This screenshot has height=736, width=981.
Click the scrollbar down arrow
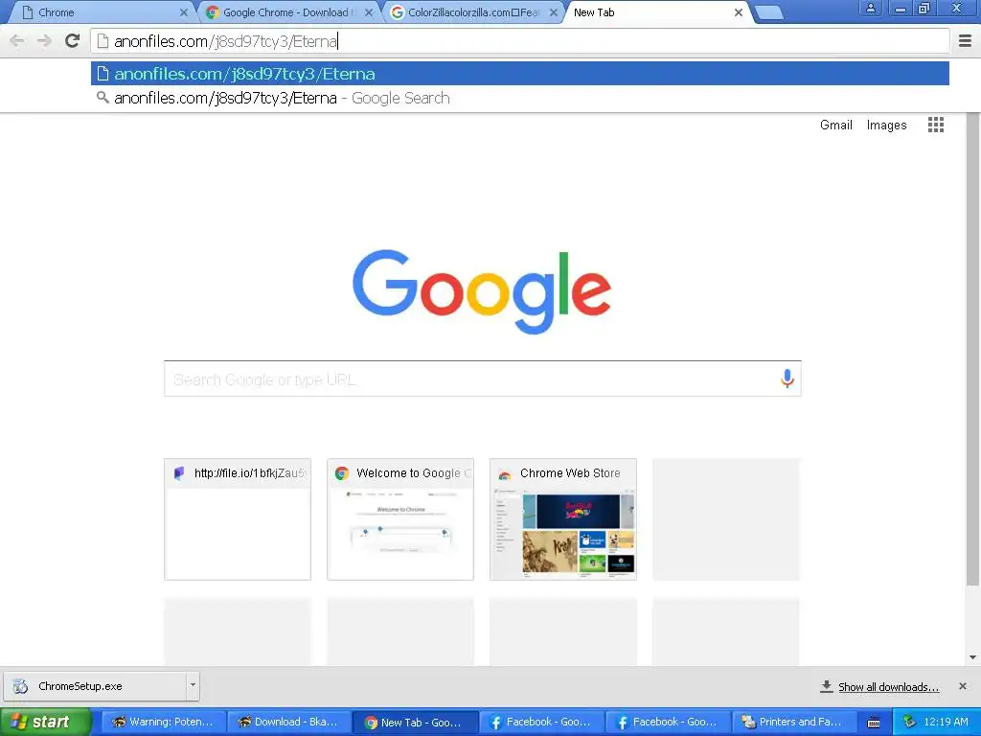tap(972, 657)
